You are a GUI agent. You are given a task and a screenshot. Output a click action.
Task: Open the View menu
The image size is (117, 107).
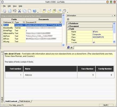15,6
